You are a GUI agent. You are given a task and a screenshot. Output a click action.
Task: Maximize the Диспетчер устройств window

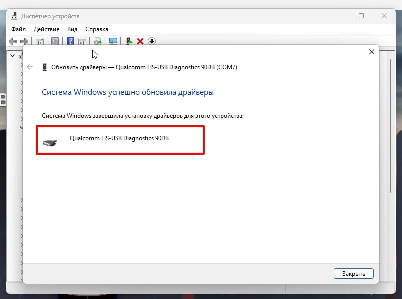[x=361, y=16]
